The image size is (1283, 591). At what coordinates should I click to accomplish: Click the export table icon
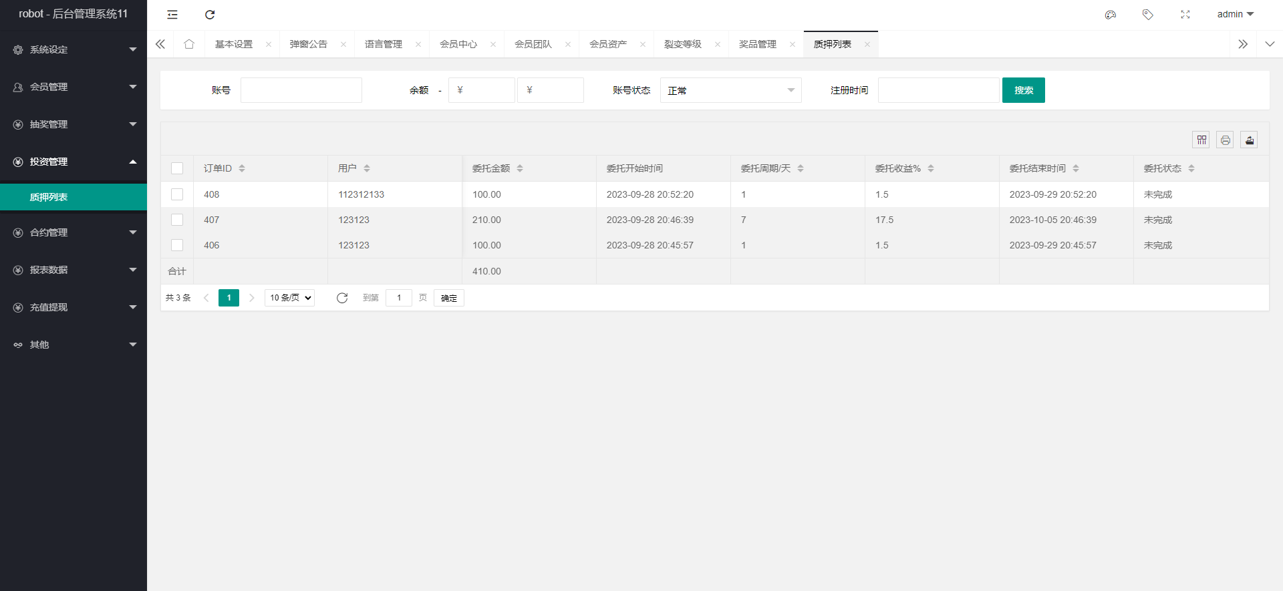[x=1249, y=140]
